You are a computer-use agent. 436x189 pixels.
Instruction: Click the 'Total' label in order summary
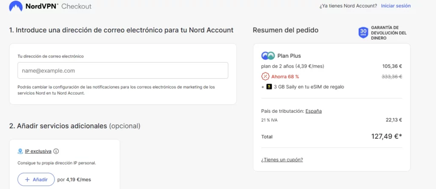[x=267, y=137]
